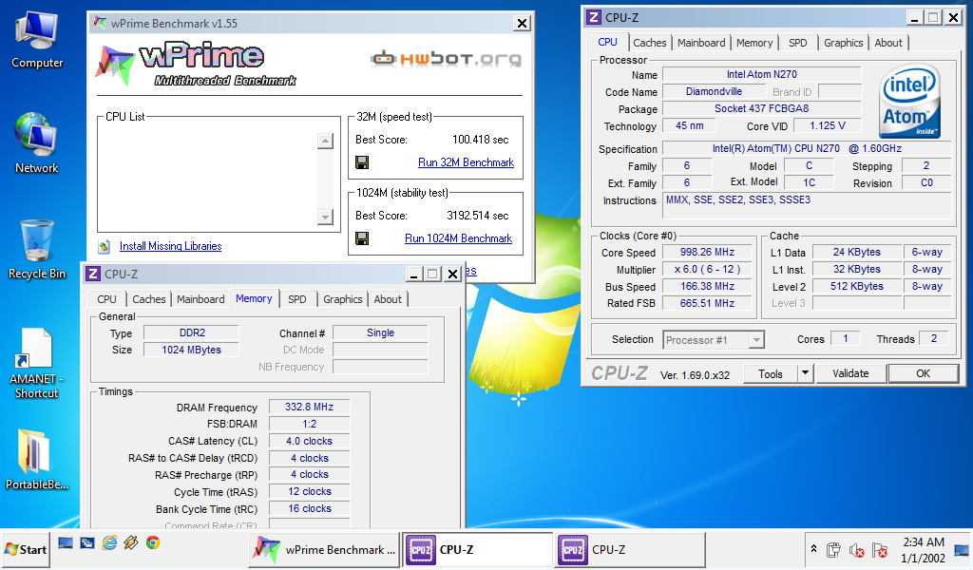Screen dimensions: 973x570
Task: Click the Validate button
Action: tap(850, 374)
